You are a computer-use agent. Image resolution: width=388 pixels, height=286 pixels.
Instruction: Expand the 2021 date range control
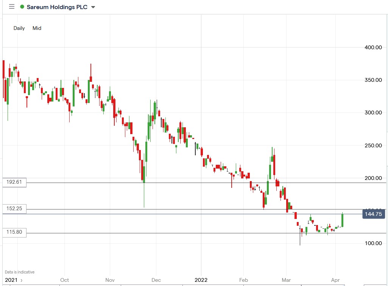pyautogui.click(x=14, y=280)
